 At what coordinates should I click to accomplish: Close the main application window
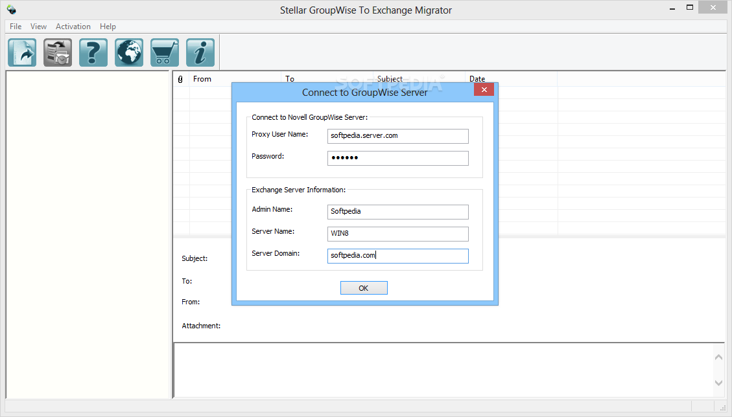pos(713,8)
